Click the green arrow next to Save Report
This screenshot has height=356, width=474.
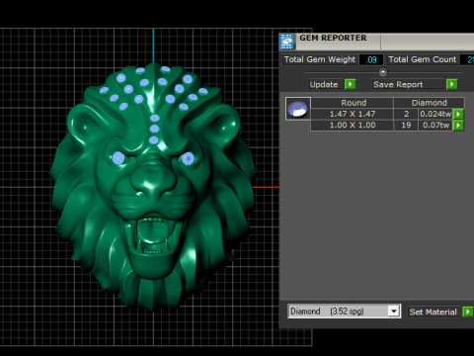452,84
